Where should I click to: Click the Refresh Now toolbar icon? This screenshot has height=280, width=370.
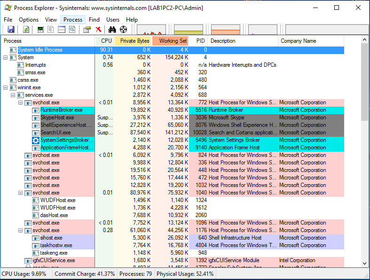(26, 30)
